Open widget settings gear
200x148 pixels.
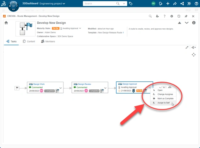(x=172, y=16)
